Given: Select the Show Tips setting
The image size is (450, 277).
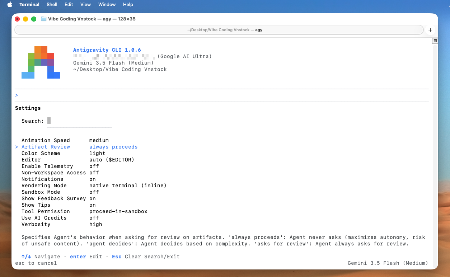Looking at the screenshot, I should 59,205.
